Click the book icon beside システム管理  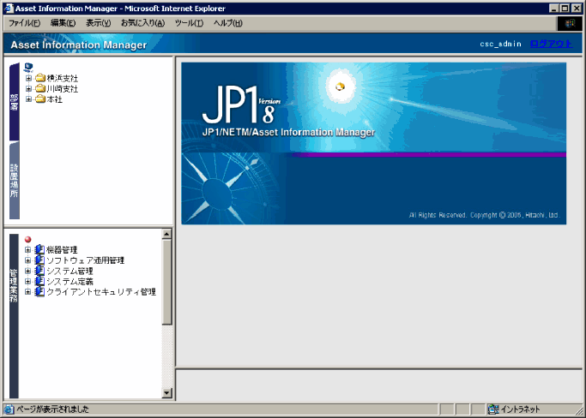[x=39, y=271]
